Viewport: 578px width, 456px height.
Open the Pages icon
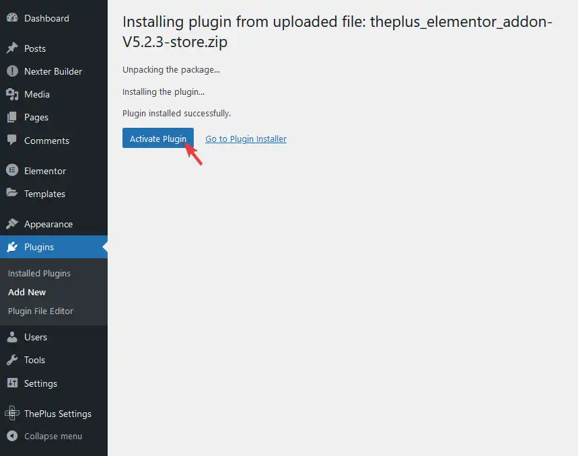[13, 117]
